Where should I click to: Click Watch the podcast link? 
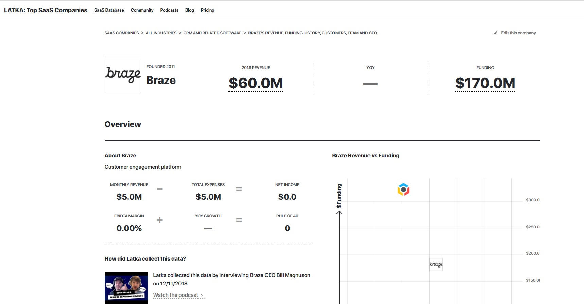pos(176,295)
